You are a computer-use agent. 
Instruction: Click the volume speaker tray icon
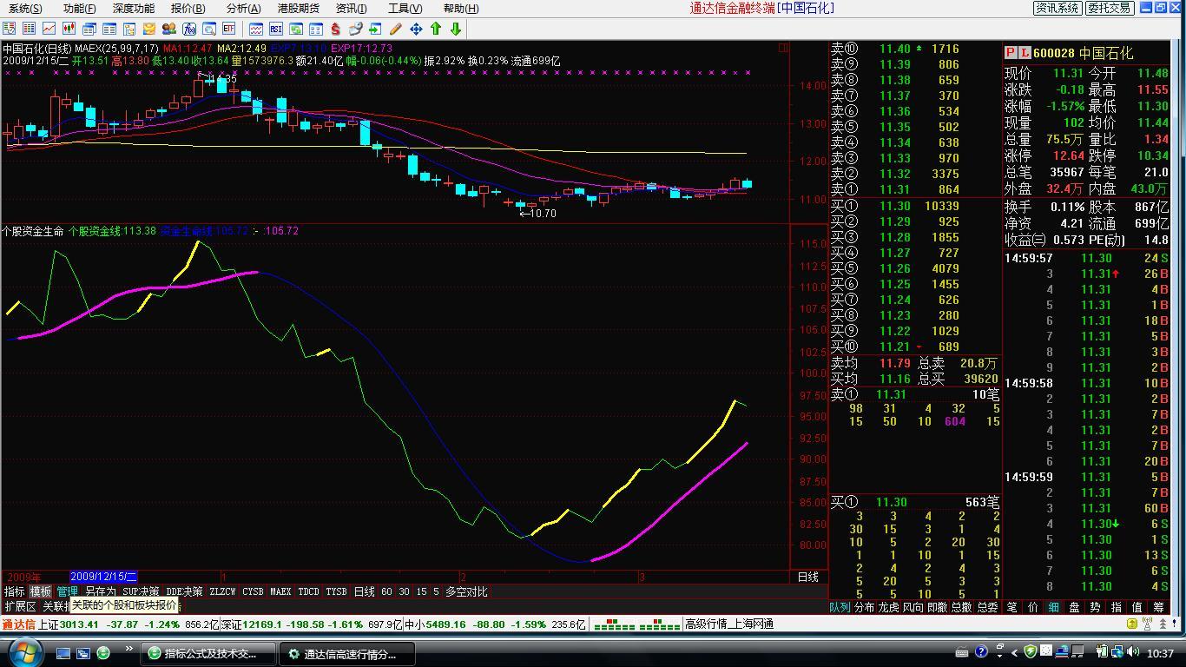pyautogui.click(x=1132, y=651)
